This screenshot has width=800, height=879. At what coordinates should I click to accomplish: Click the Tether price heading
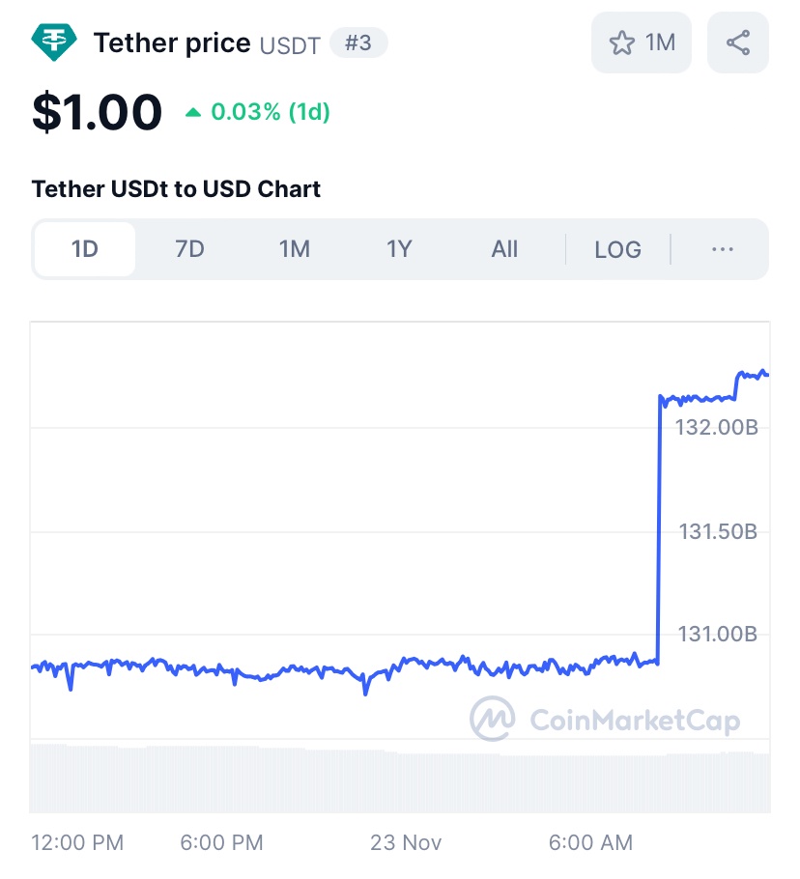pos(171,43)
